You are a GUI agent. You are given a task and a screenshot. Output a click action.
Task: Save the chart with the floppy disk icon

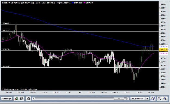click(x=22, y=99)
